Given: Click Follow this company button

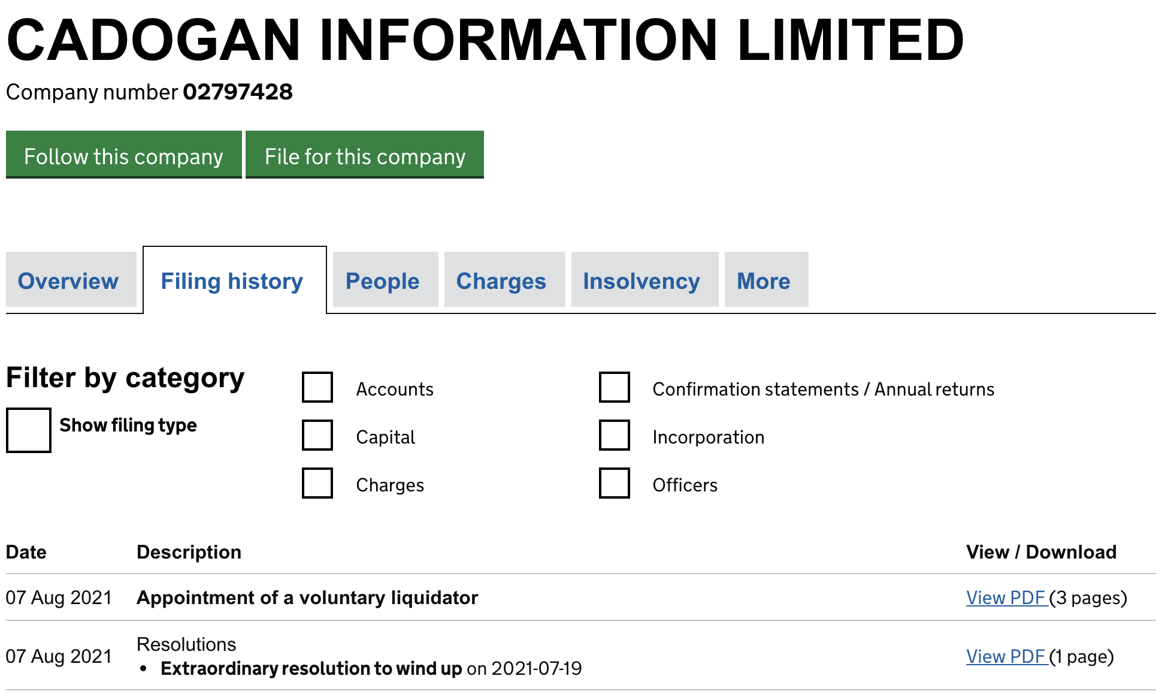Looking at the screenshot, I should pyautogui.click(x=123, y=155).
